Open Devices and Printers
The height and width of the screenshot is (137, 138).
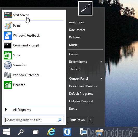tap(83, 86)
